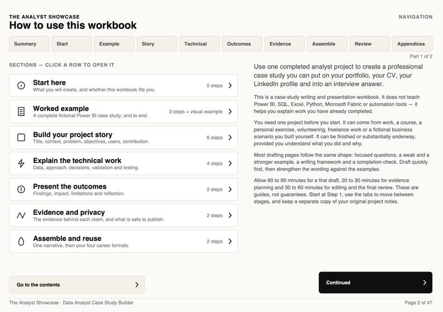
Task: Click 'Findings, impact, limitations and reflection' subtitle
Action: [79, 194]
